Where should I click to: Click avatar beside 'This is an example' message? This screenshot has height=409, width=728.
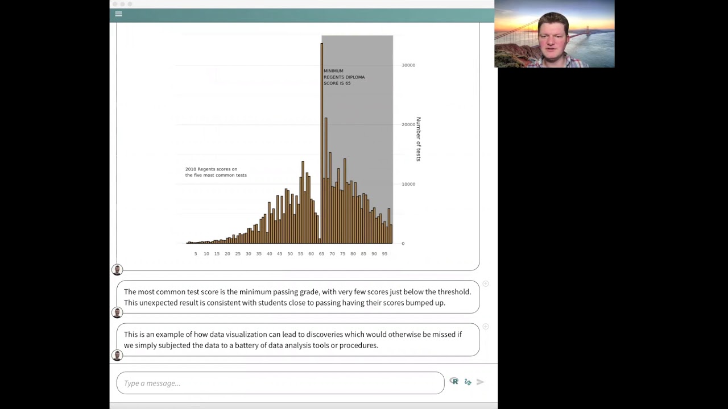[117, 355]
